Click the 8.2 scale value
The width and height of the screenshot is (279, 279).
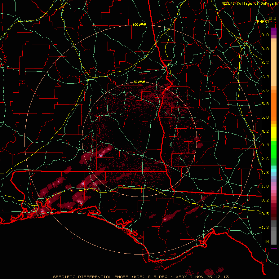tap(265, 62)
